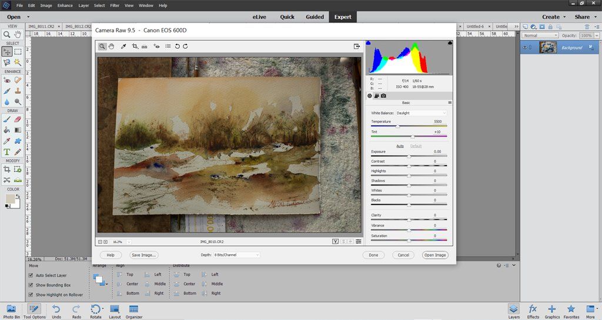Image resolution: width=602 pixels, height=320 pixels.
Task: Select the Rectangular Marquee tool
Action: pos(18,51)
